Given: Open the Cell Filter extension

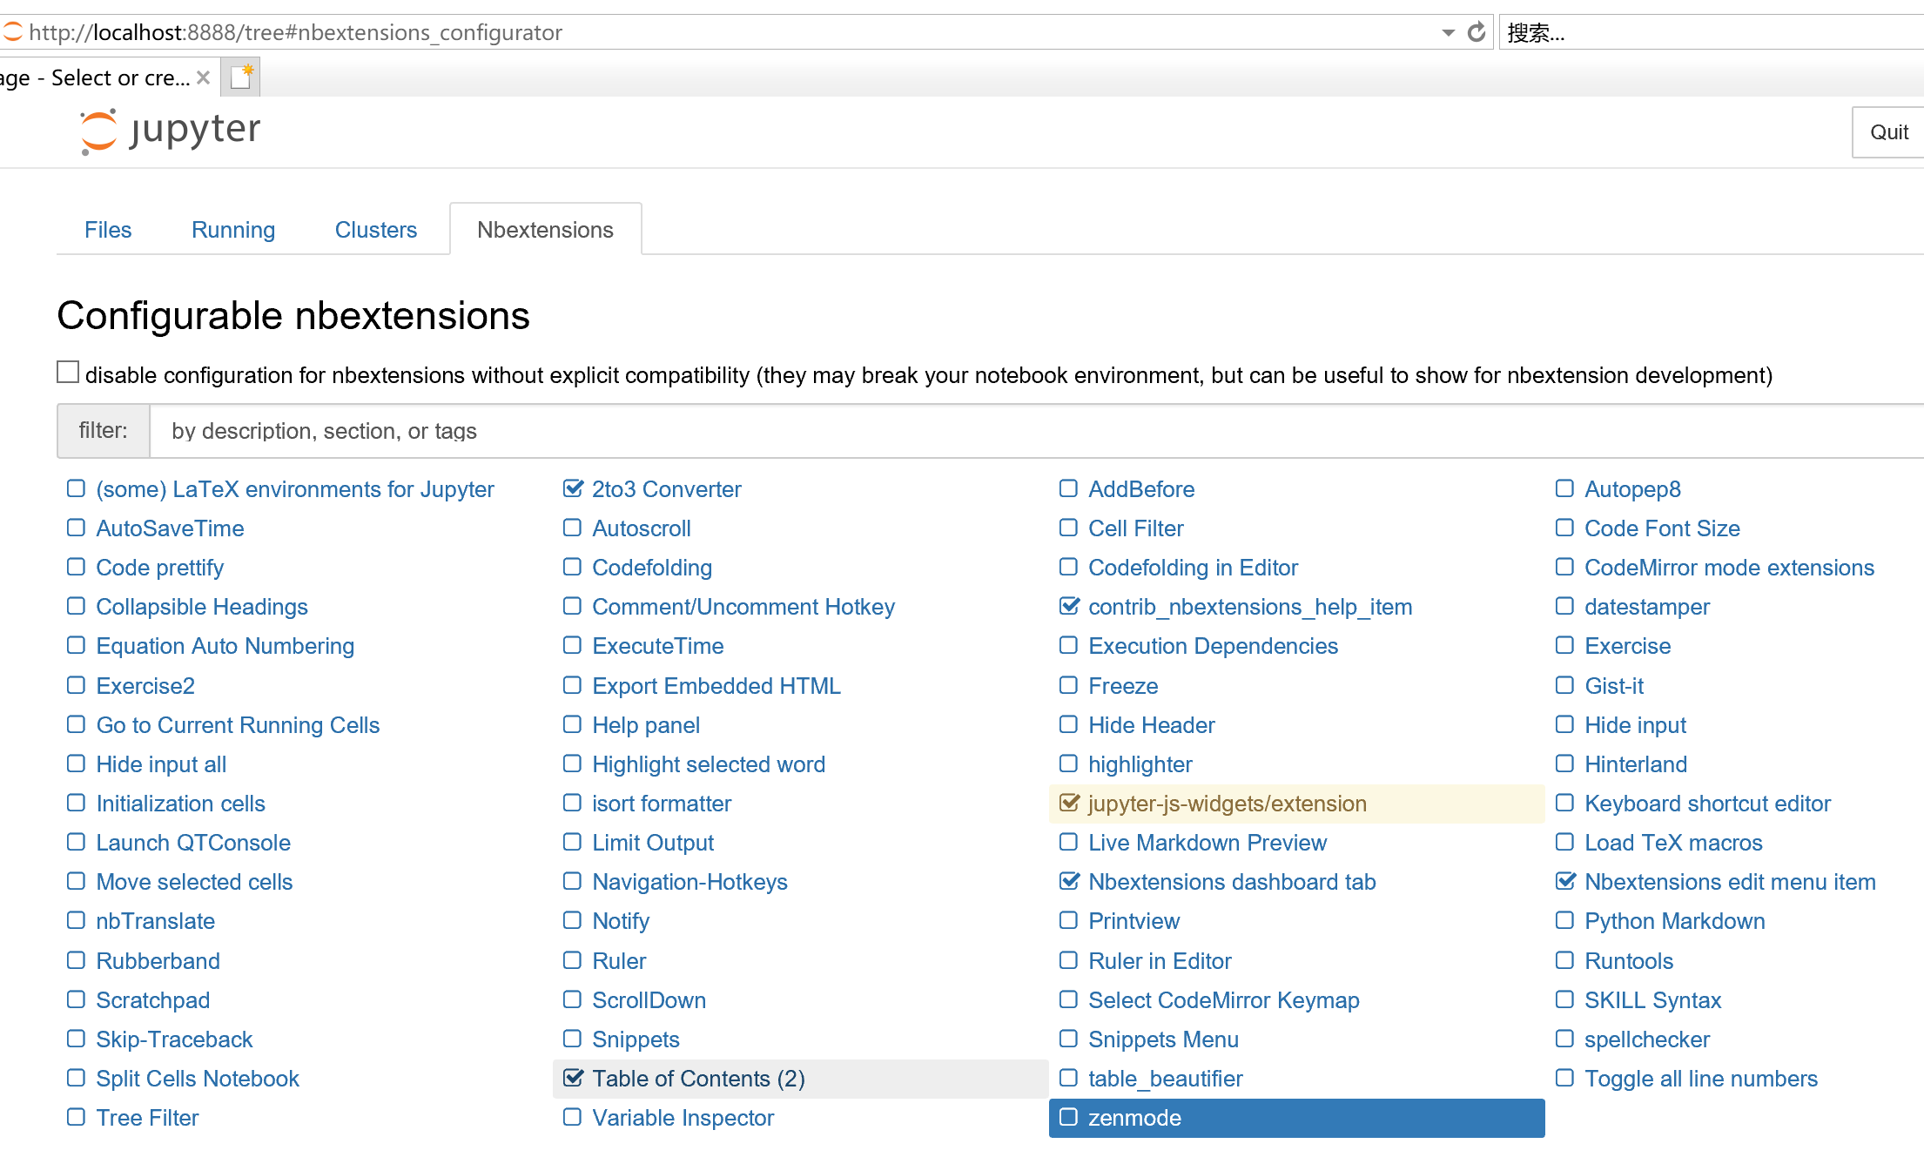Looking at the screenshot, I should tap(1136, 528).
